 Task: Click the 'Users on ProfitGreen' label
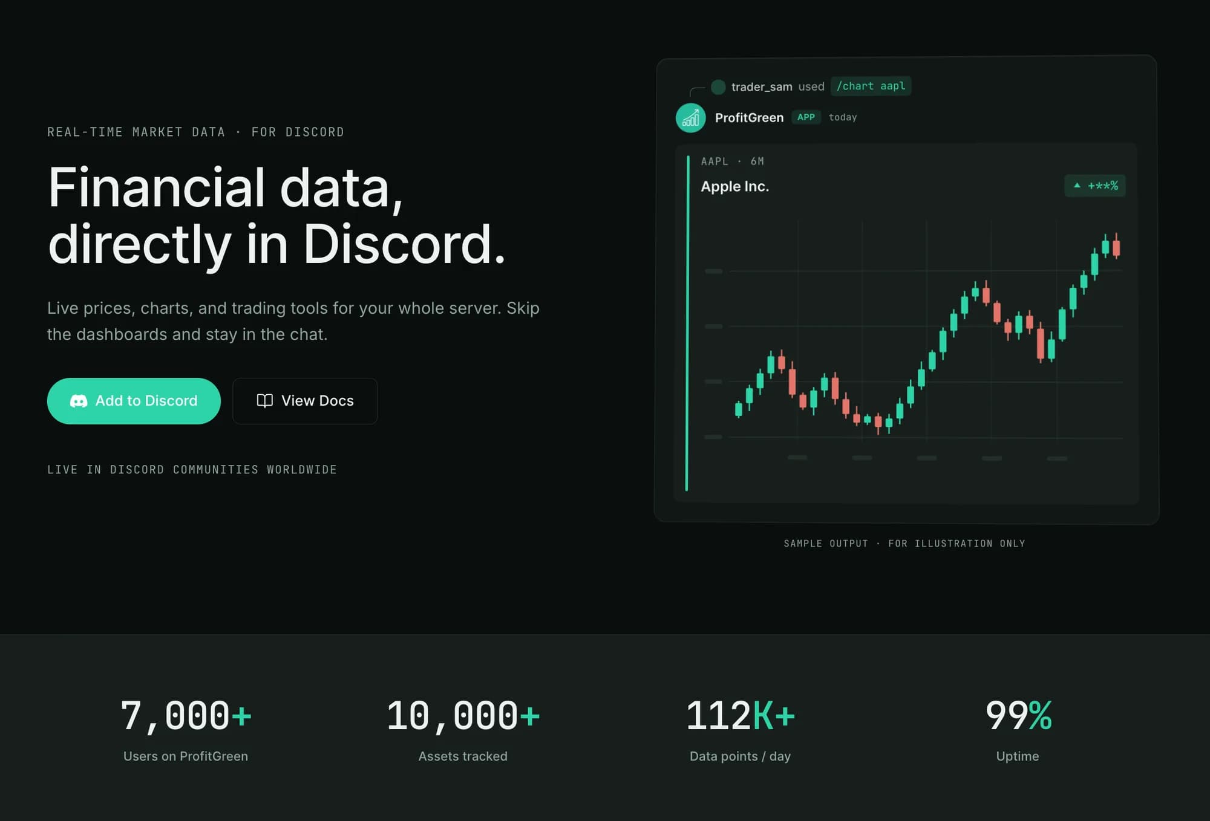click(186, 756)
